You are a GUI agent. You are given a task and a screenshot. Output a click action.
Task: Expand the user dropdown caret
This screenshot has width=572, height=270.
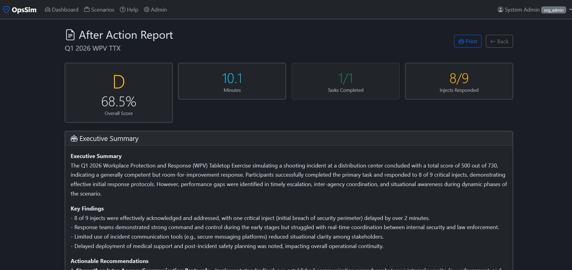click(x=570, y=10)
